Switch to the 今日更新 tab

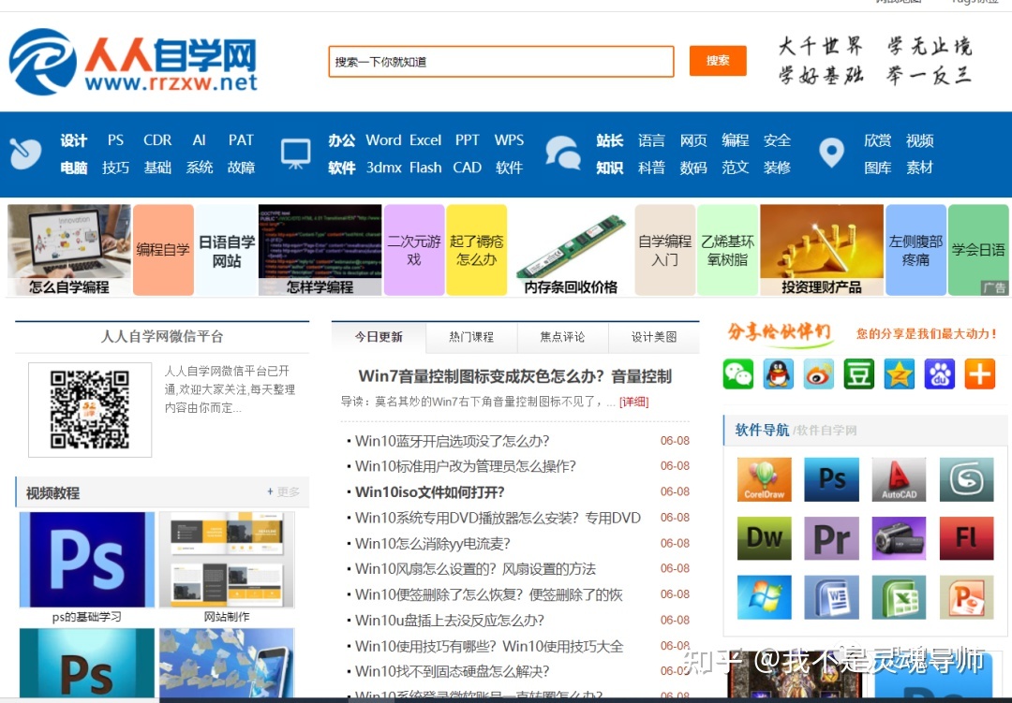coord(379,337)
